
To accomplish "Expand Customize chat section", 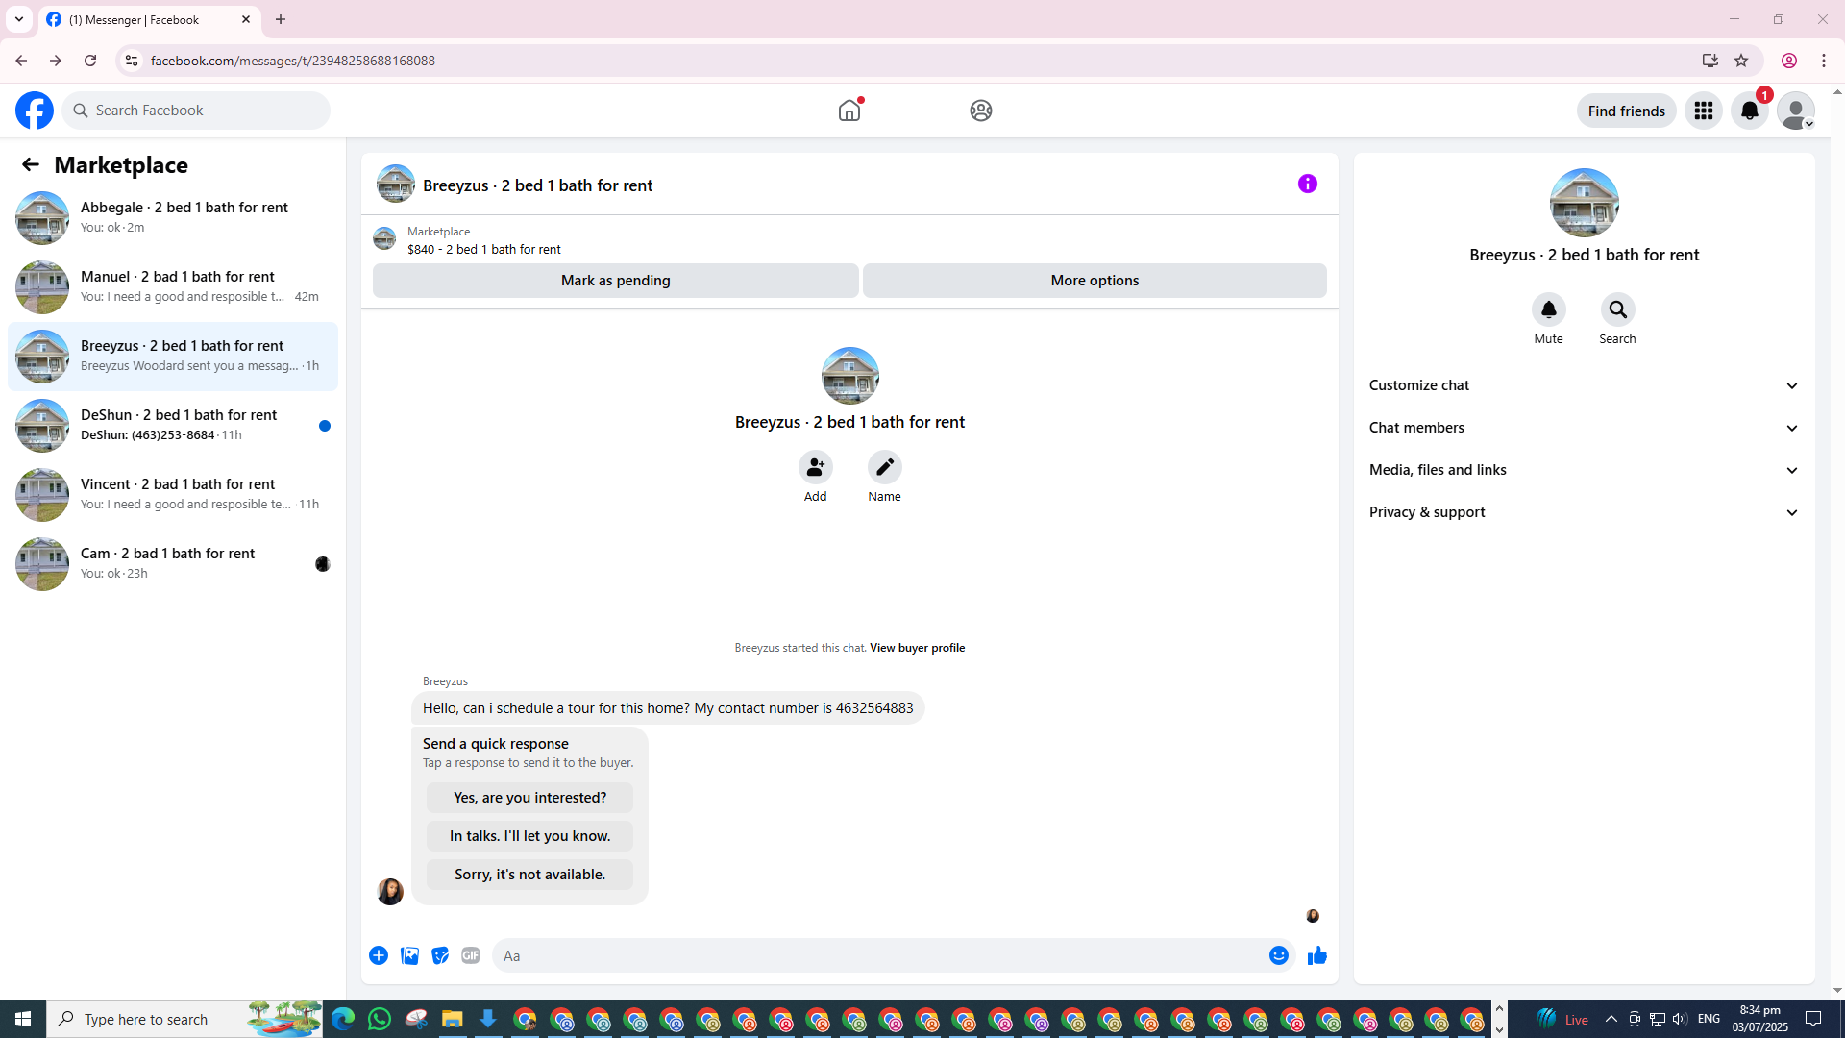I will (x=1583, y=385).
